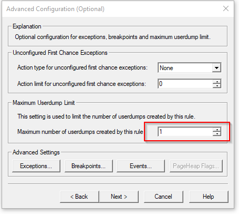Click the 'This setting is used to limit' description text
Viewport: 239px width, 214px height.
[x=106, y=116]
